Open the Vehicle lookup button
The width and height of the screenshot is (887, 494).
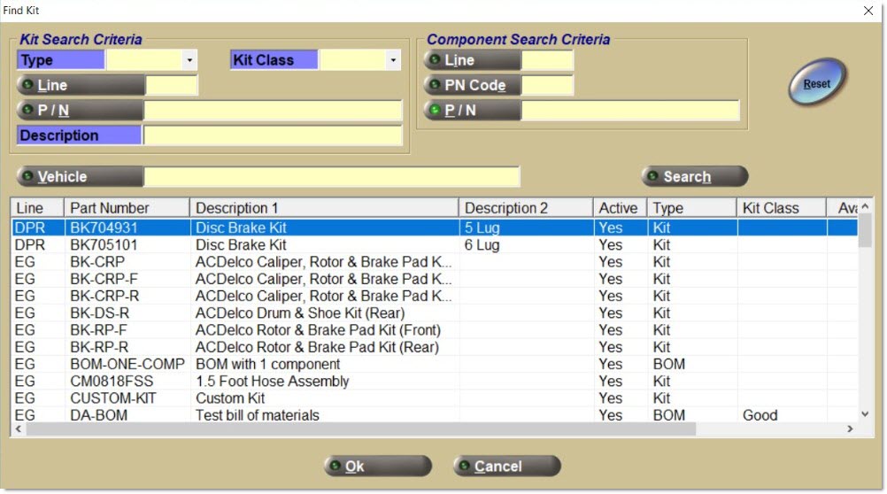point(81,177)
